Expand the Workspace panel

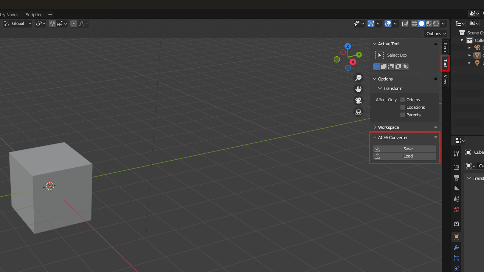[375, 127]
